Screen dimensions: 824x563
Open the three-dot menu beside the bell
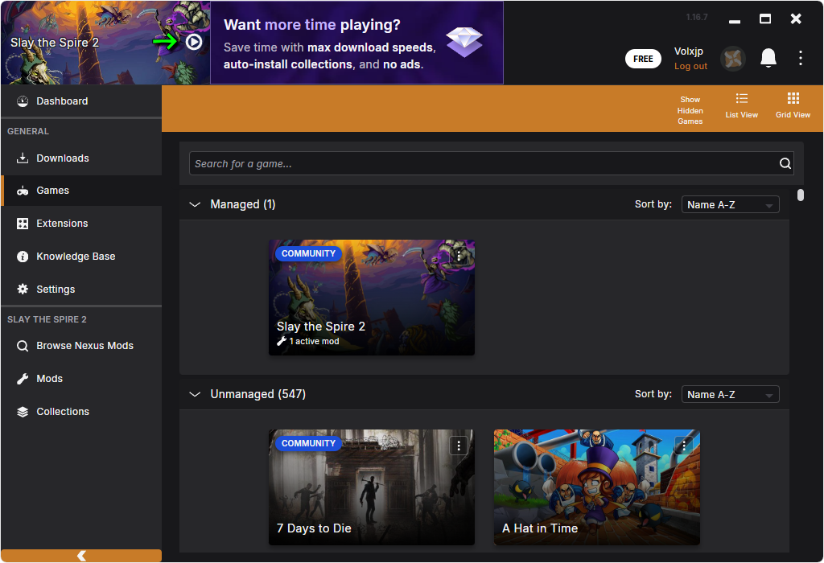pos(800,58)
